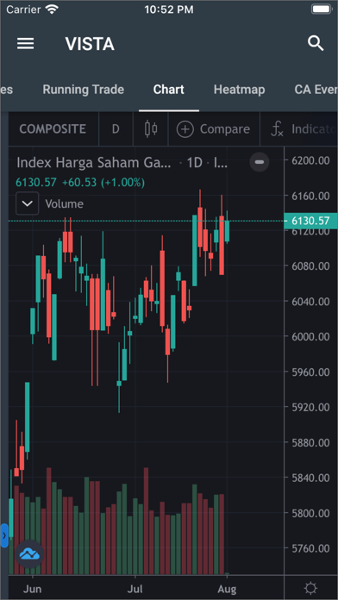Switch to the Heatmap tab
The width and height of the screenshot is (338, 600).
(239, 90)
